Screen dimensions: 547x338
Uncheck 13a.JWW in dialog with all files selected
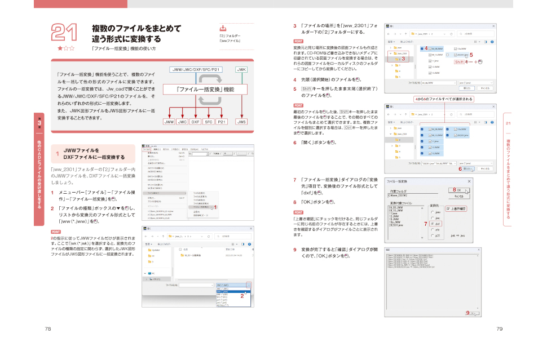[x=447, y=129]
